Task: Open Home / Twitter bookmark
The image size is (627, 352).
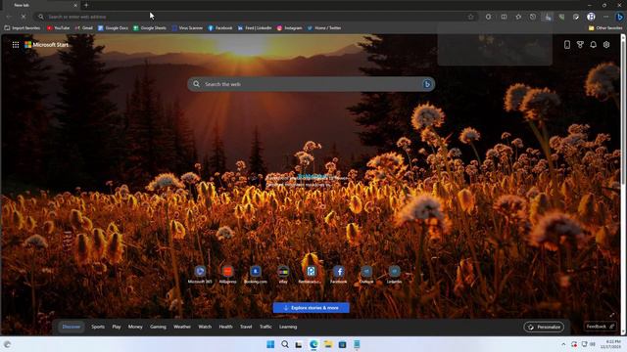Action: (324, 28)
